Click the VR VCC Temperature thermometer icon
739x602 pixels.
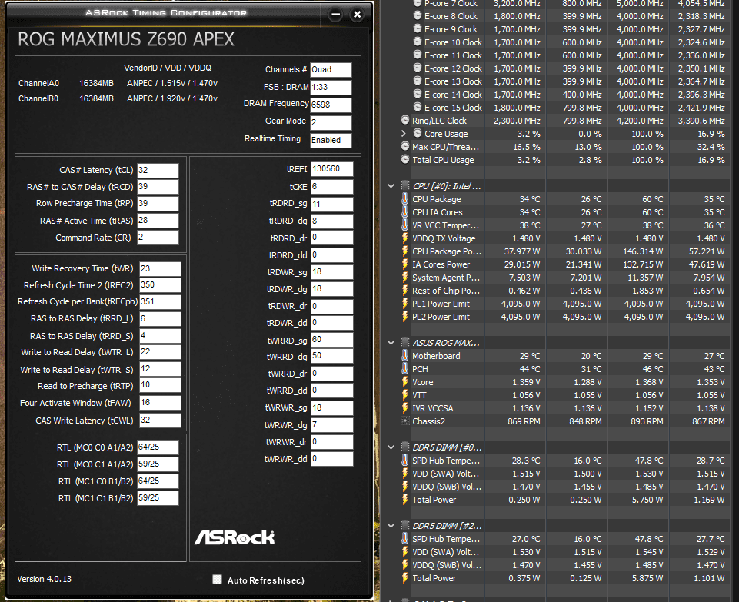[x=404, y=225]
